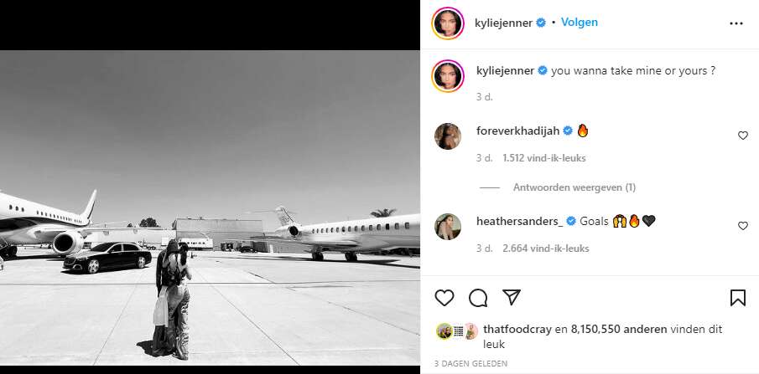Open kyliejenner profile from header username
This screenshot has width=759, height=374.
click(497, 23)
